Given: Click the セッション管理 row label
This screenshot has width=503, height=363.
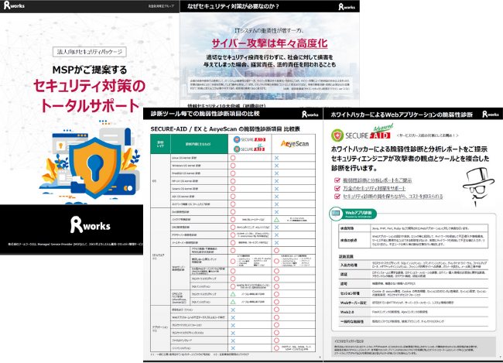Looking at the screenshot, I should [350, 293].
